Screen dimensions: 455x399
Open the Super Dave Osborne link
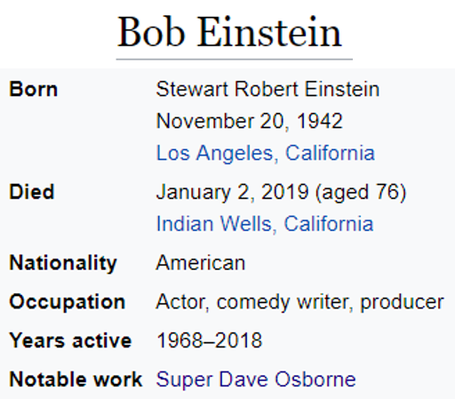(256, 379)
